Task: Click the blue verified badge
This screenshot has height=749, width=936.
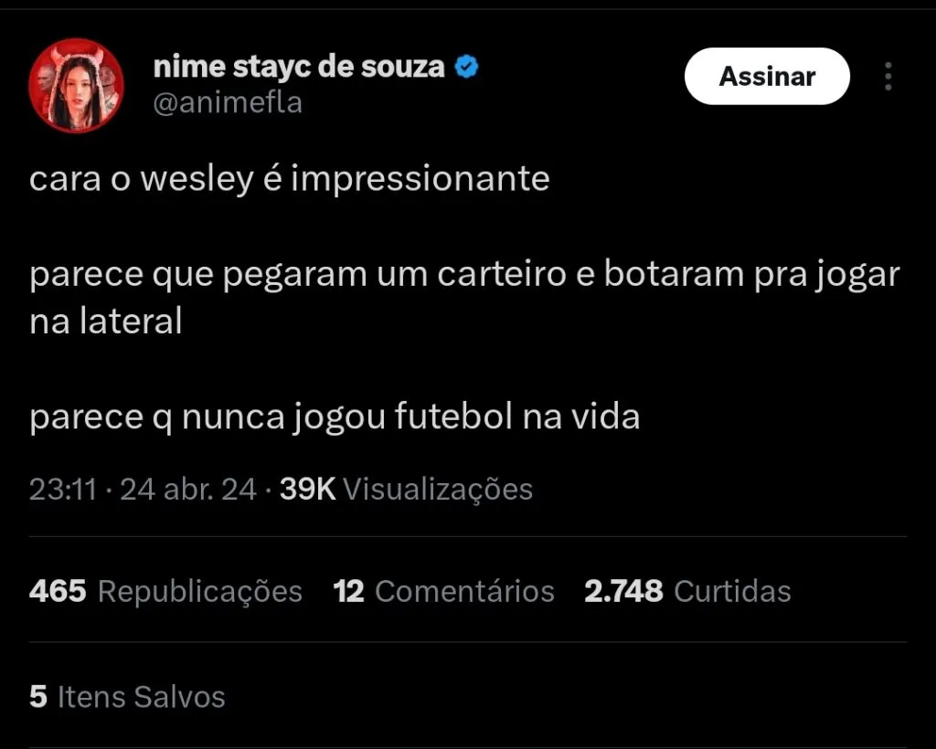Action: 466,67
